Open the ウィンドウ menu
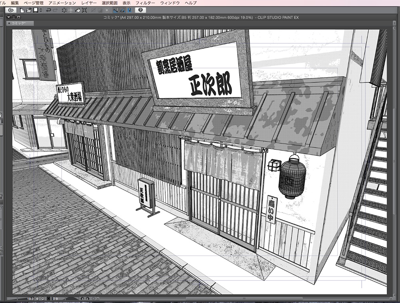 pyautogui.click(x=170, y=3)
